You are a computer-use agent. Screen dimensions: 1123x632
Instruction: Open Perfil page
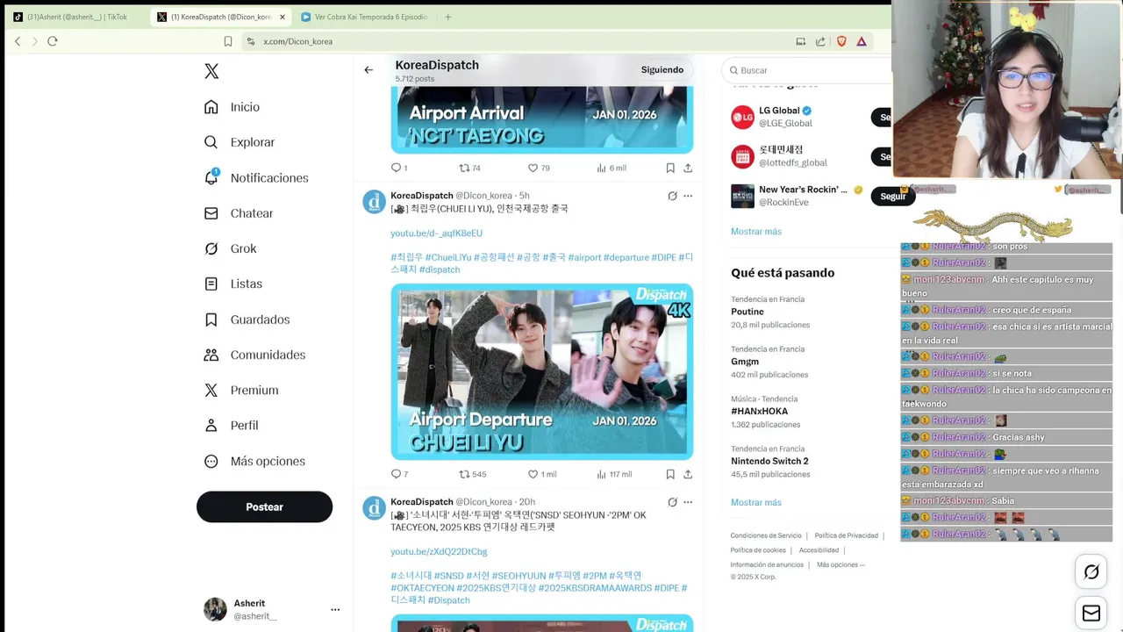pyautogui.click(x=231, y=425)
